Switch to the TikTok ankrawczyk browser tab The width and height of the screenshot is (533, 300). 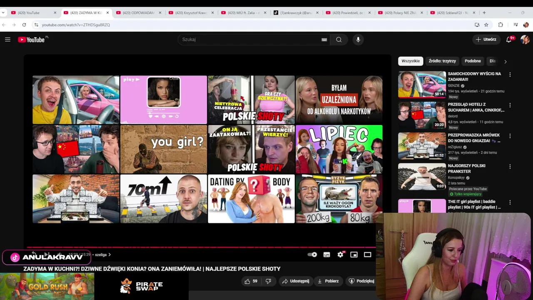(296, 13)
